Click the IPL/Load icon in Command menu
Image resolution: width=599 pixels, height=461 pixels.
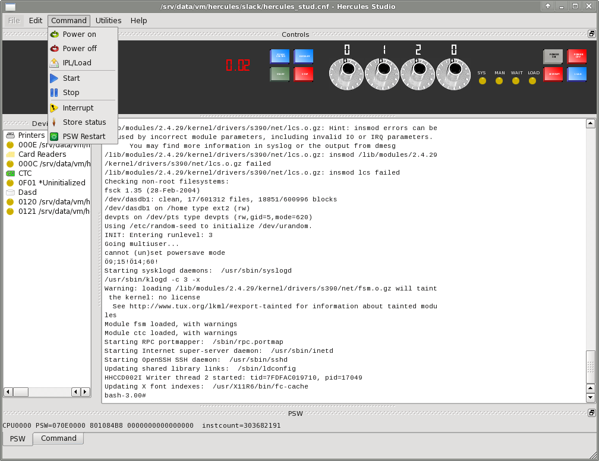[54, 62]
